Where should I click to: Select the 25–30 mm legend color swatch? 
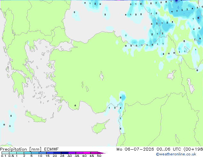click(x=64, y=153)
